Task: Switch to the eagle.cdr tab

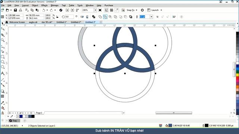Action: pos(33,22)
